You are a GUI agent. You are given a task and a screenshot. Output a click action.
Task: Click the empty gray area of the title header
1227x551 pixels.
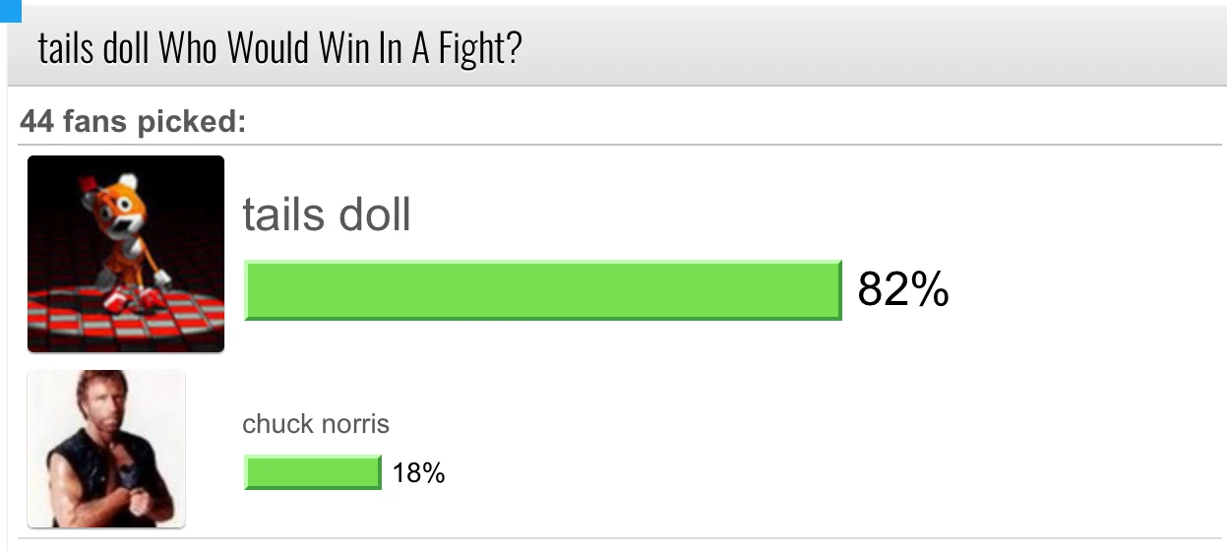(x=866, y=49)
